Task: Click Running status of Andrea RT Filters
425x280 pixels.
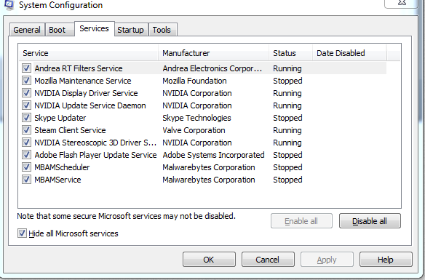Action: pyautogui.click(x=287, y=68)
